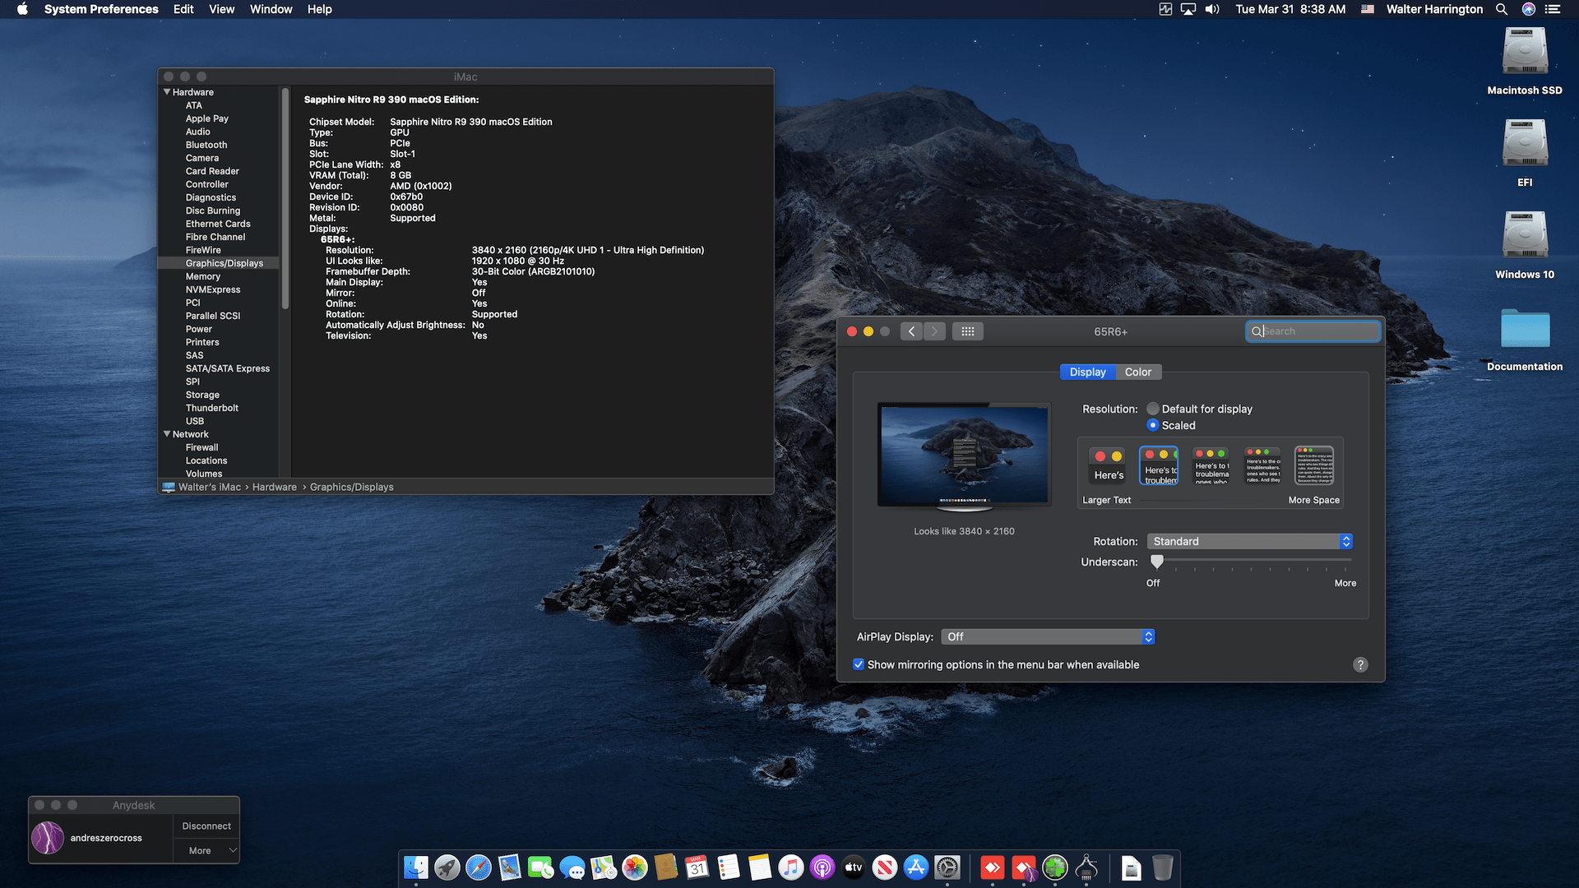1579x888 pixels.
Task: Open App Store from the Dock
Action: point(916,867)
